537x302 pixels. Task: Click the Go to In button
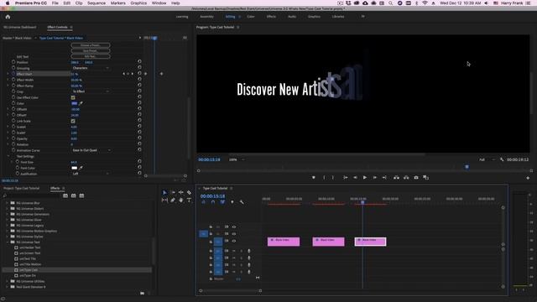[x=345, y=177]
